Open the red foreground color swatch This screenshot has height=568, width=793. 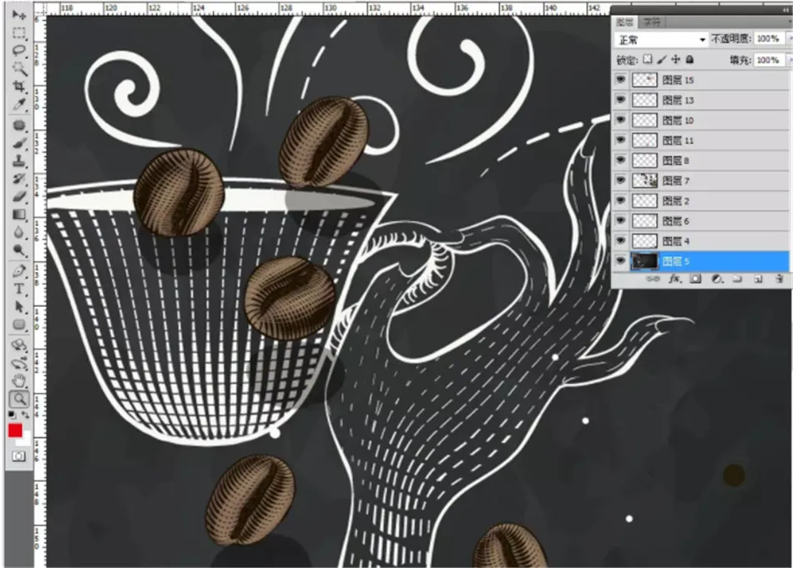[x=15, y=430]
